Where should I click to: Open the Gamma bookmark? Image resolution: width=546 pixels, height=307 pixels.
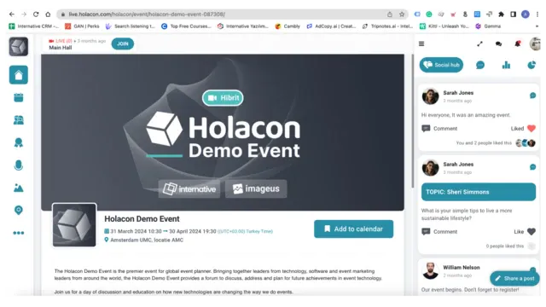click(x=488, y=26)
